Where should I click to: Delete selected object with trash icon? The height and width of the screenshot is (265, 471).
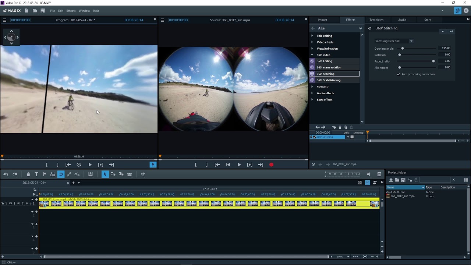click(28, 174)
